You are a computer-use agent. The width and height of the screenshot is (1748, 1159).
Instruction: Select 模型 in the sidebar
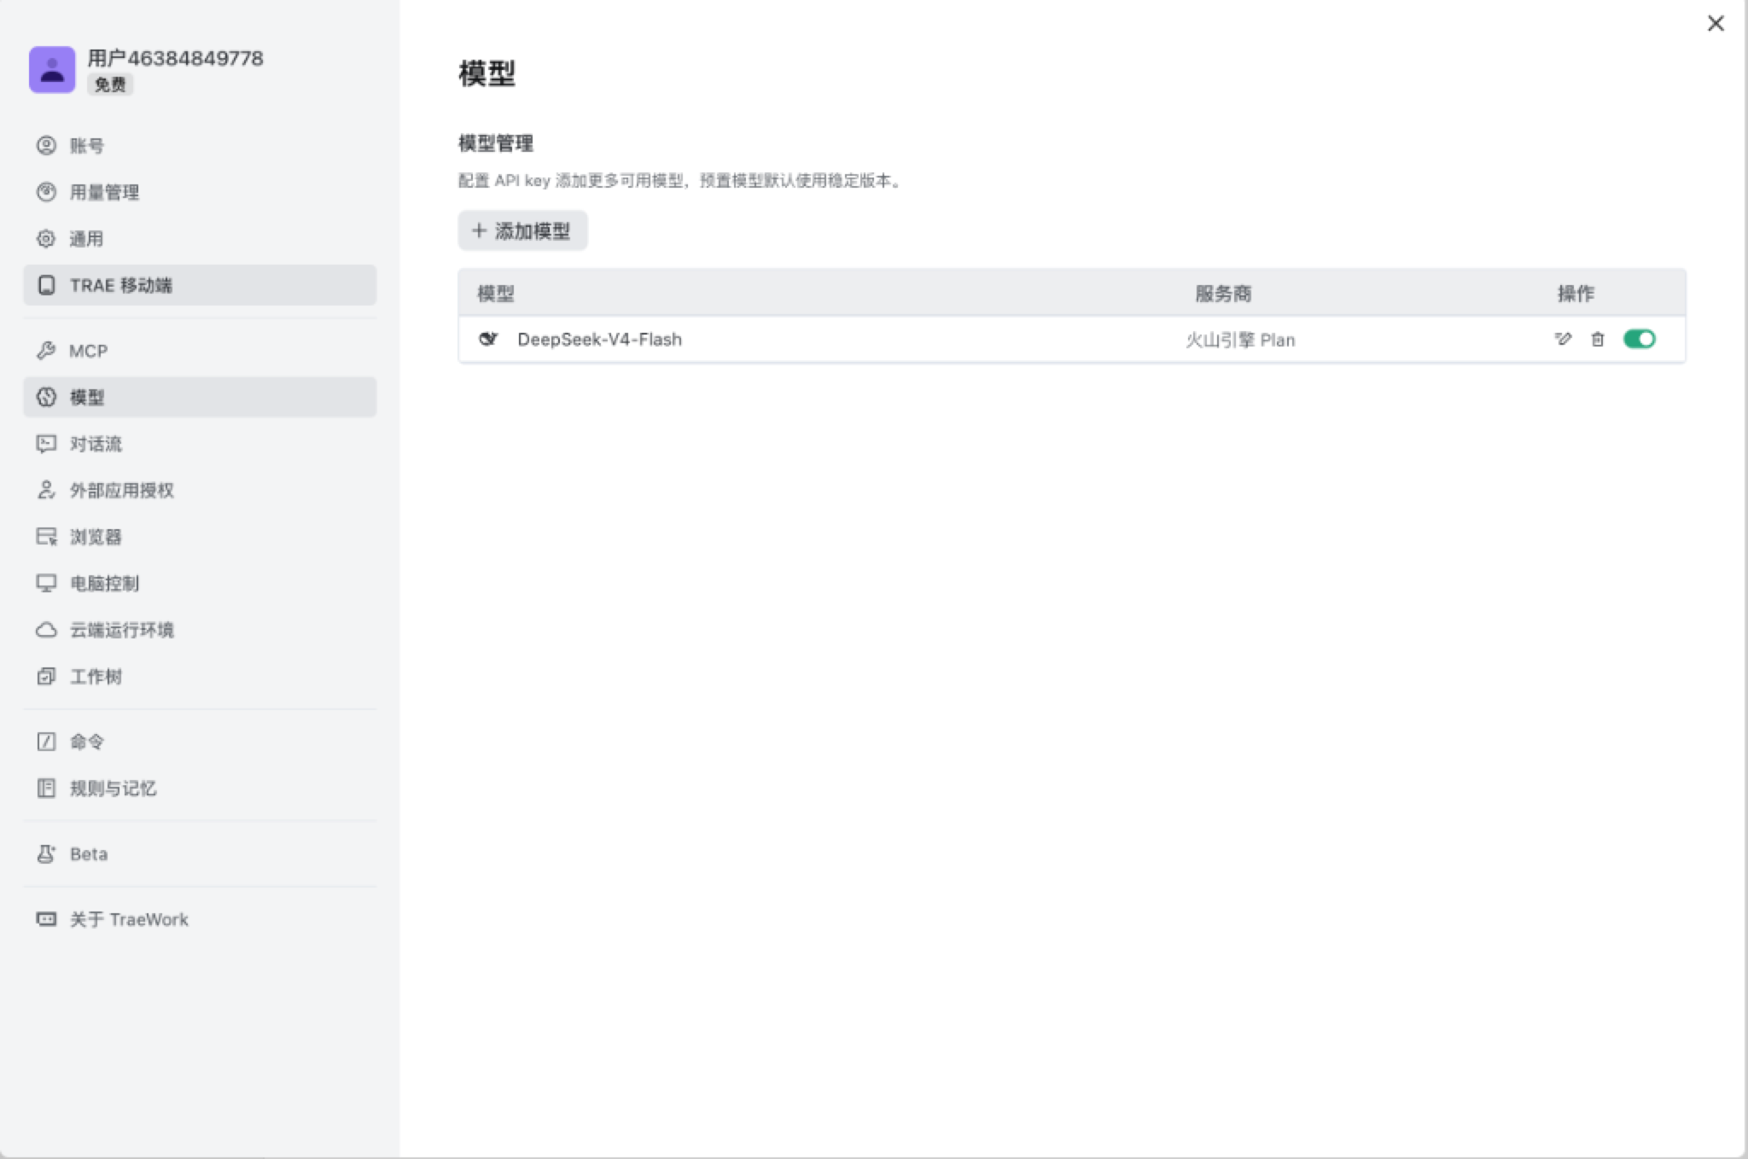click(x=200, y=397)
